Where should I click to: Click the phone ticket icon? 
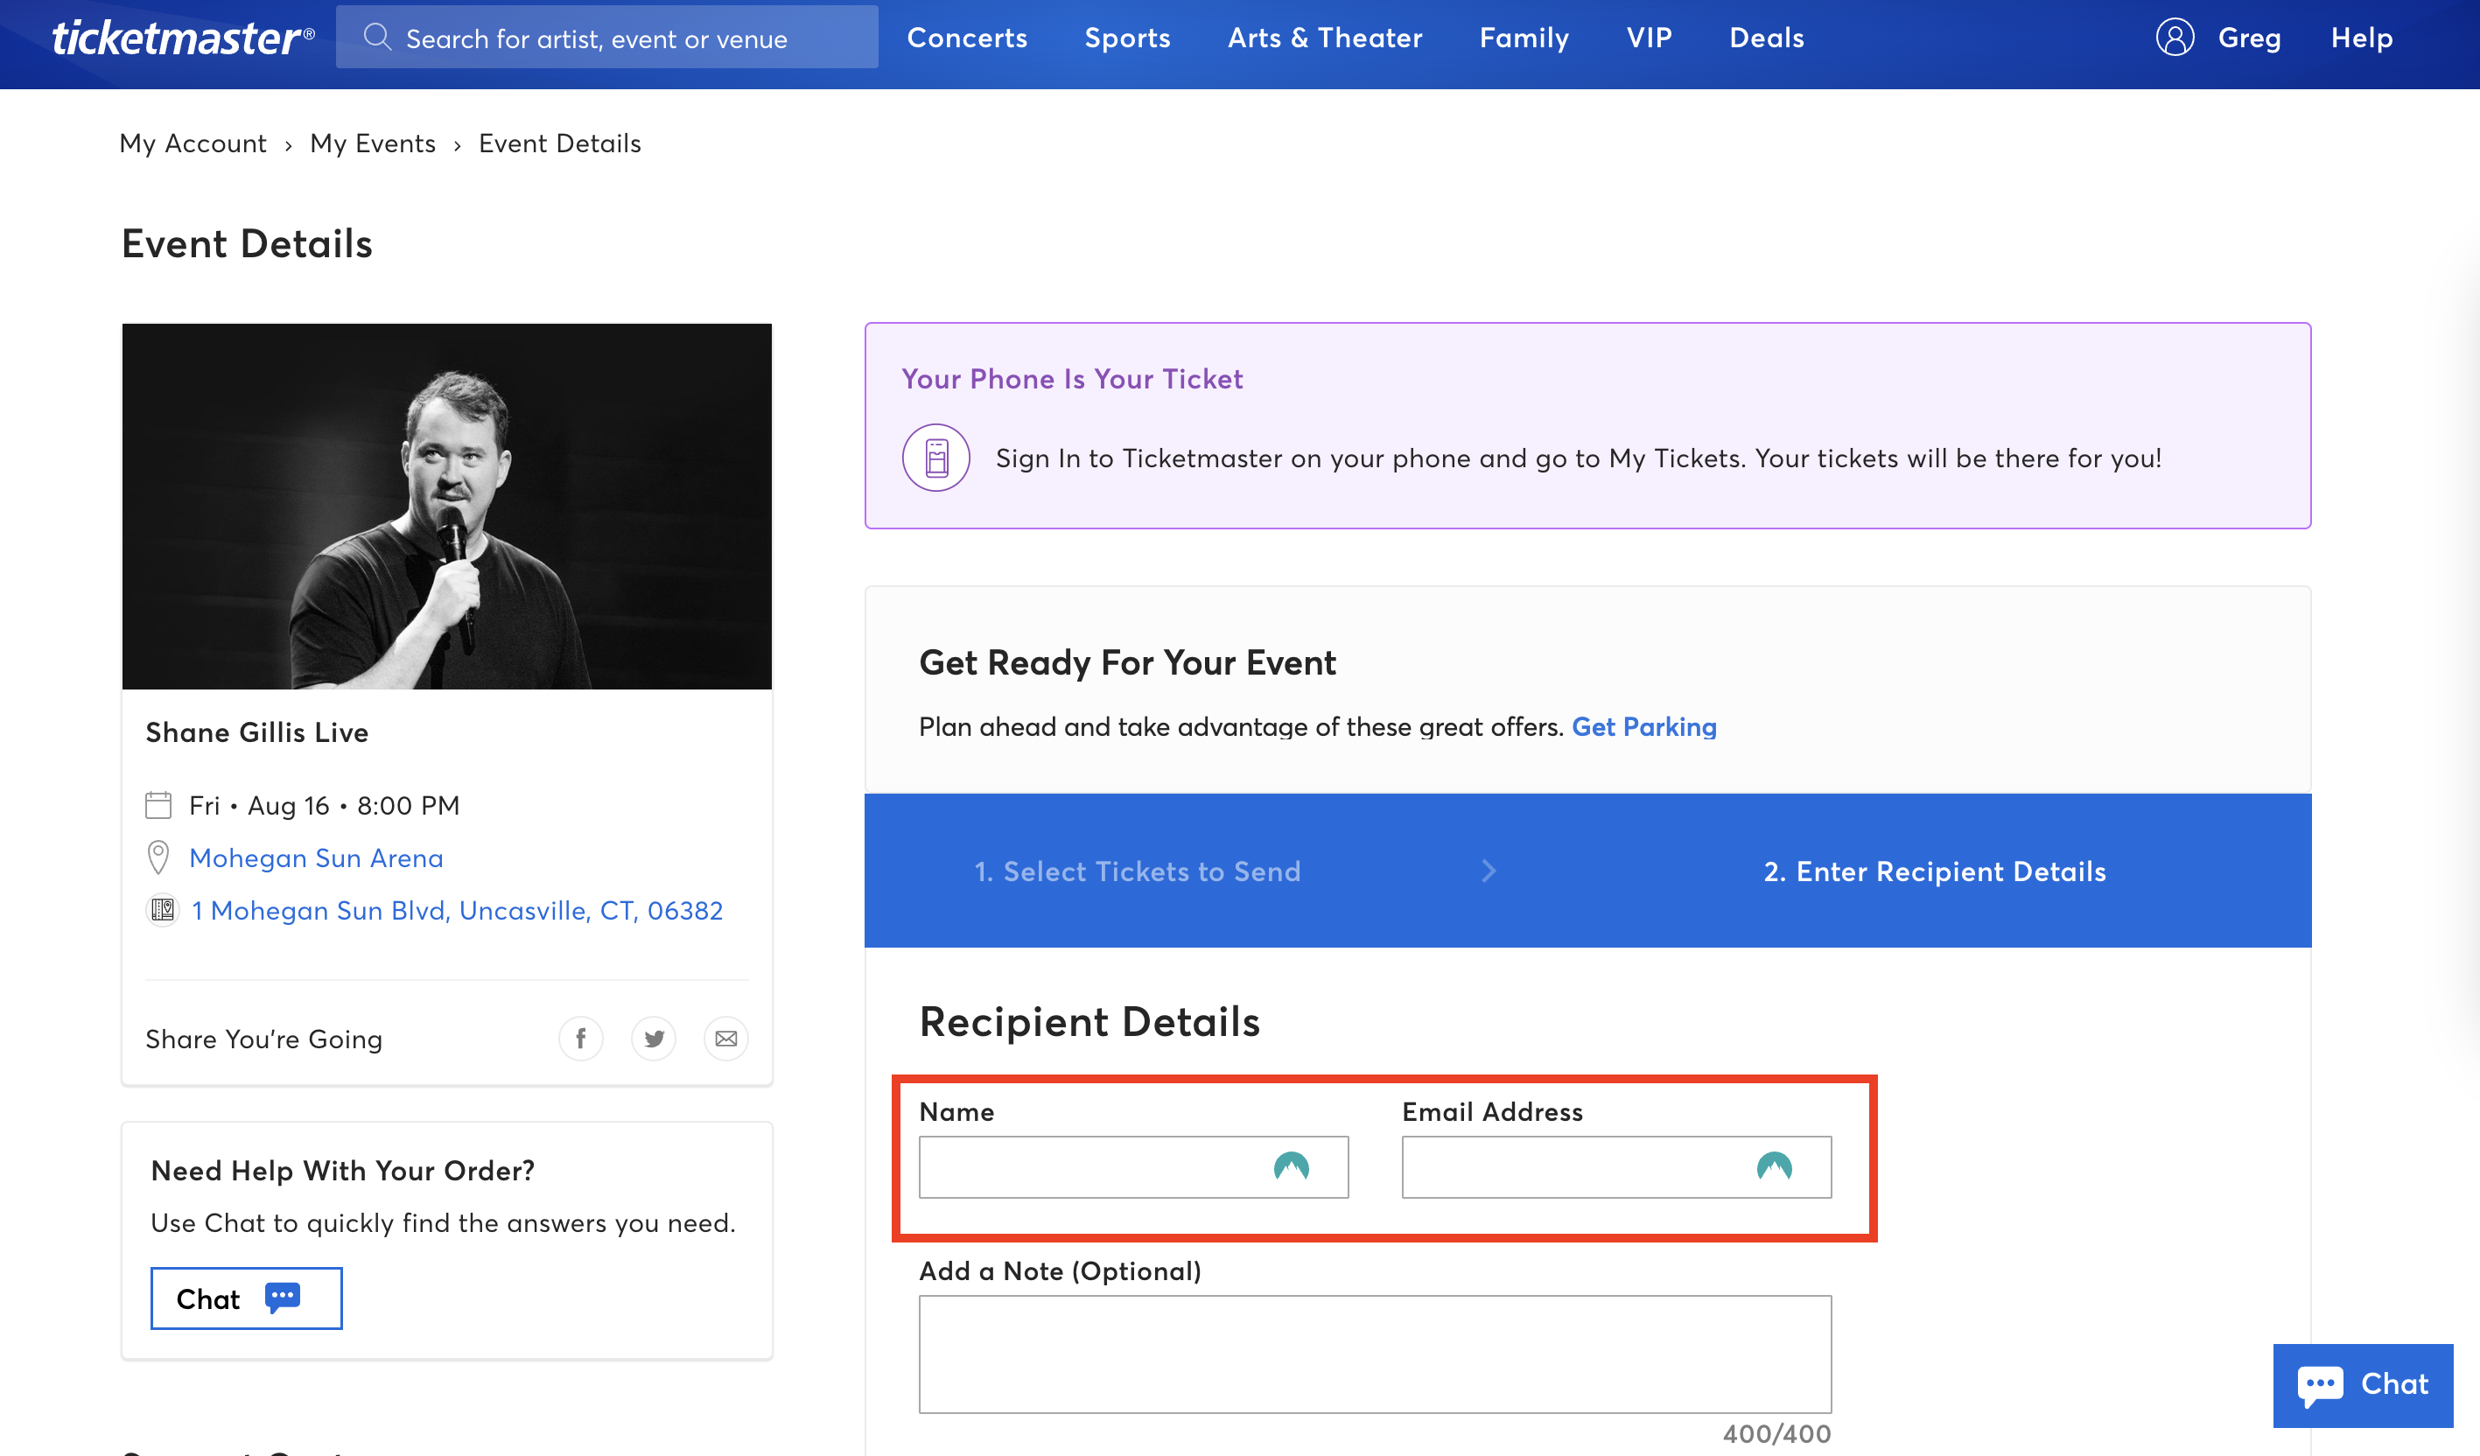coord(935,458)
